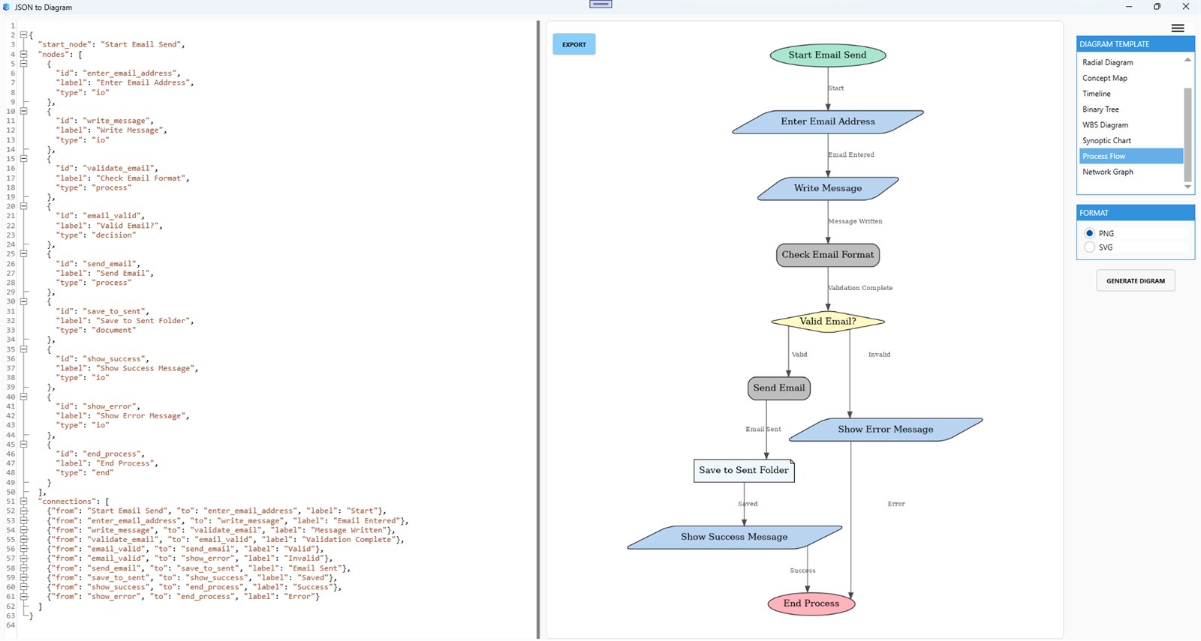Choose Binary Tree template
Image resolution: width=1201 pixels, height=641 pixels.
pos(1130,109)
